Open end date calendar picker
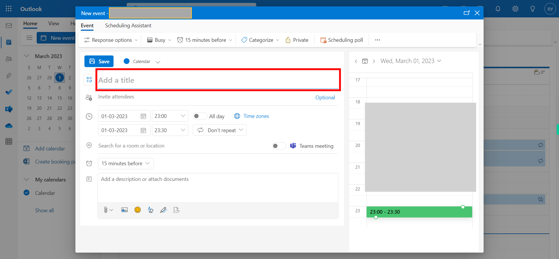 143,130
